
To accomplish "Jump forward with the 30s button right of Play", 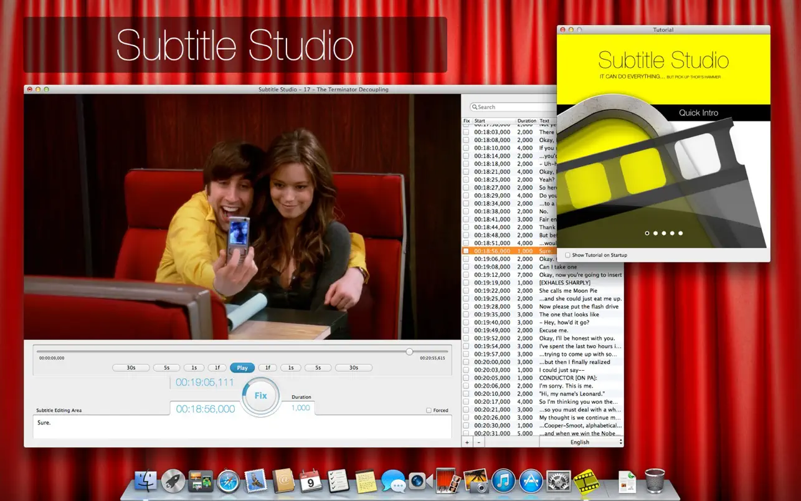I will 353,368.
